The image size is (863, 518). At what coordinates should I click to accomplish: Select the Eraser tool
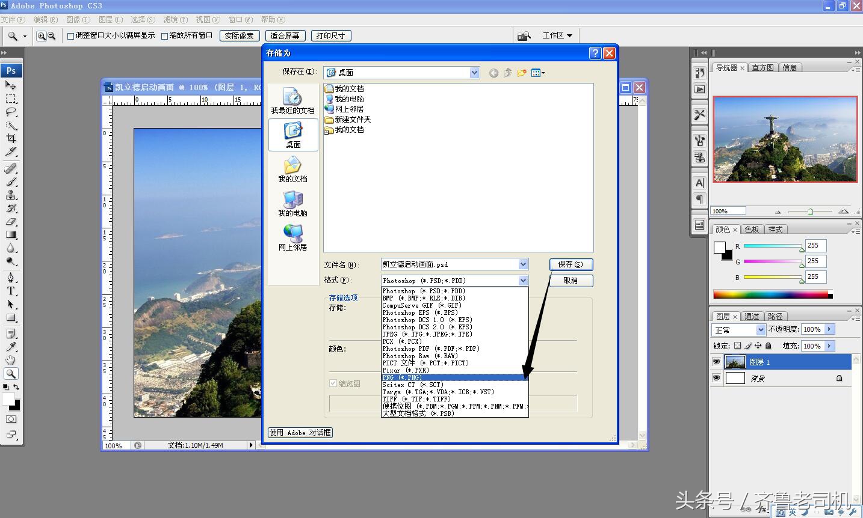11,221
